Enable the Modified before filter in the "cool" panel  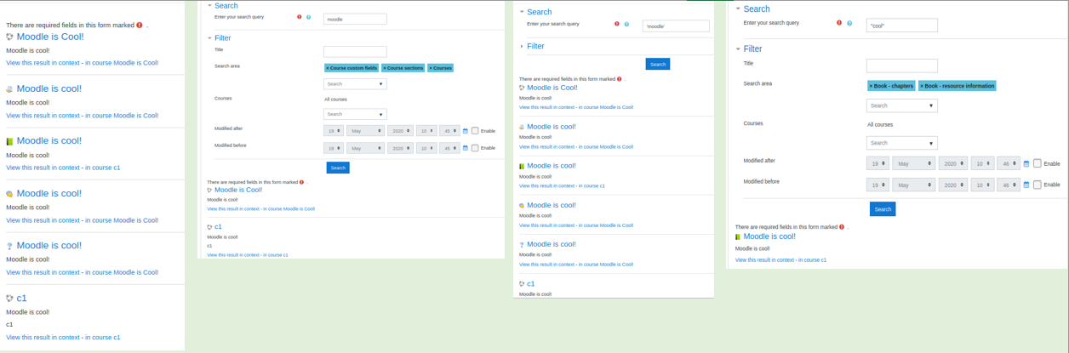pyautogui.click(x=1037, y=185)
